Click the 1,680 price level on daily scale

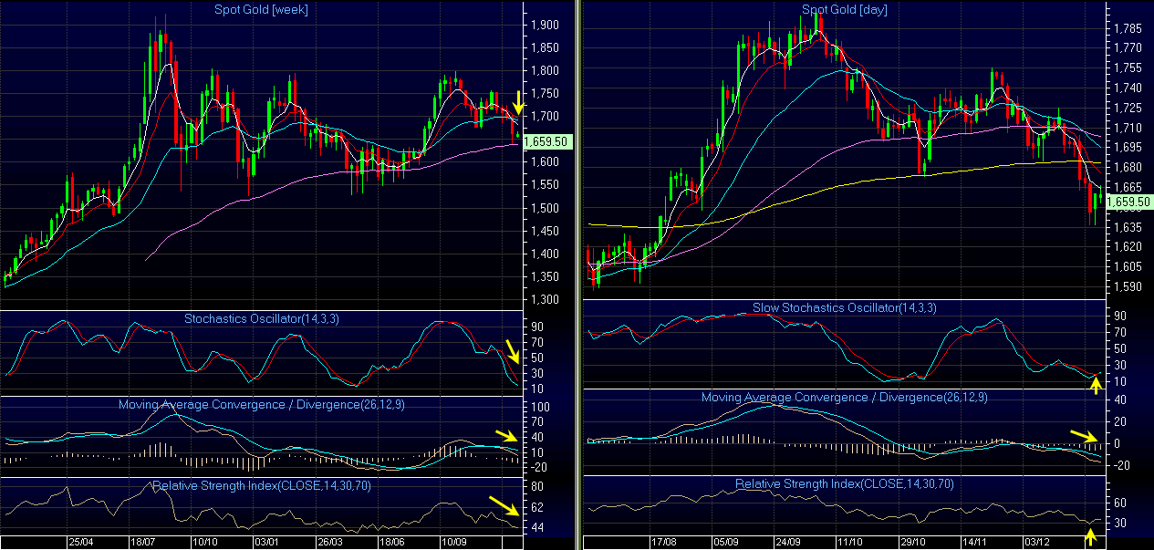(1128, 167)
